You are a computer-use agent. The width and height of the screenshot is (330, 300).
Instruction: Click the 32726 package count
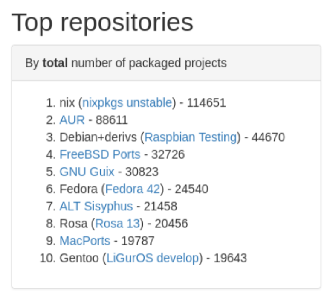(168, 154)
